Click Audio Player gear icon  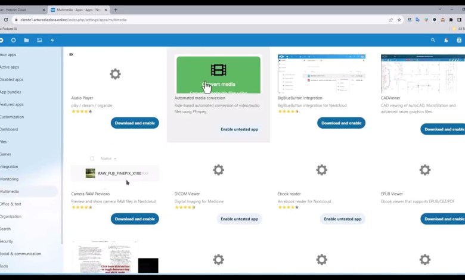115,74
